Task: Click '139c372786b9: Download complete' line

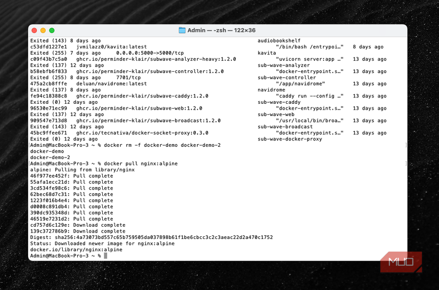Action: (78, 231)
